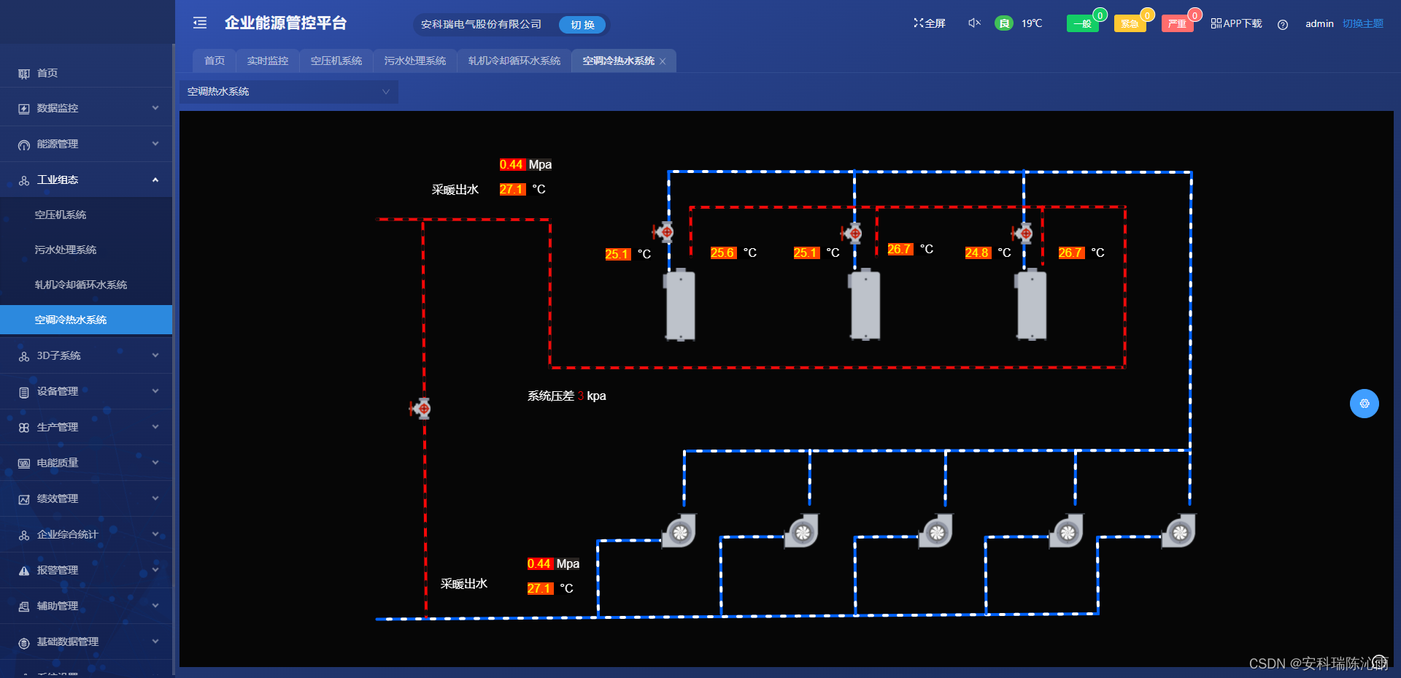Expand the 绩效管理 sidebar menu
This screenshot has height=678, width=1401.
coord(86,498)
